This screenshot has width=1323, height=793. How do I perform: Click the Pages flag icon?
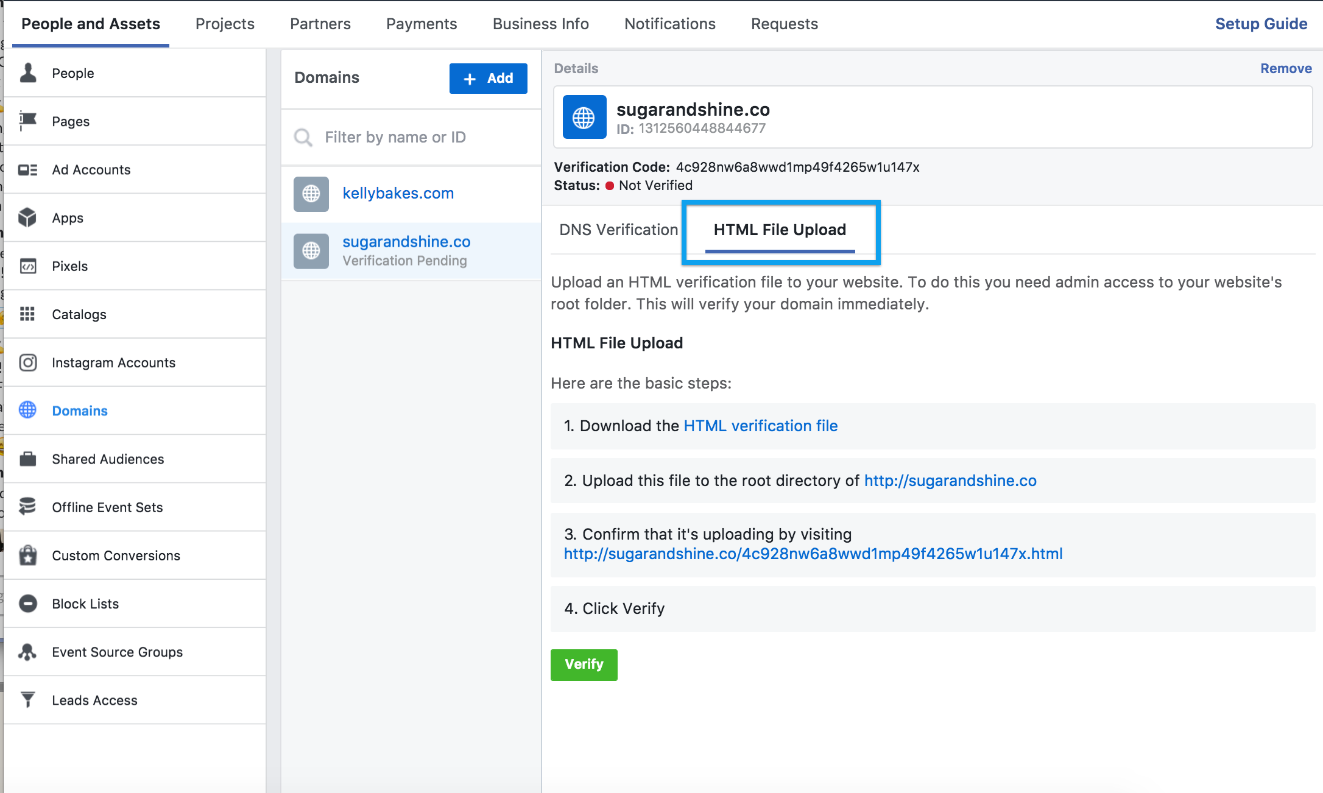[x=28, y=121]
